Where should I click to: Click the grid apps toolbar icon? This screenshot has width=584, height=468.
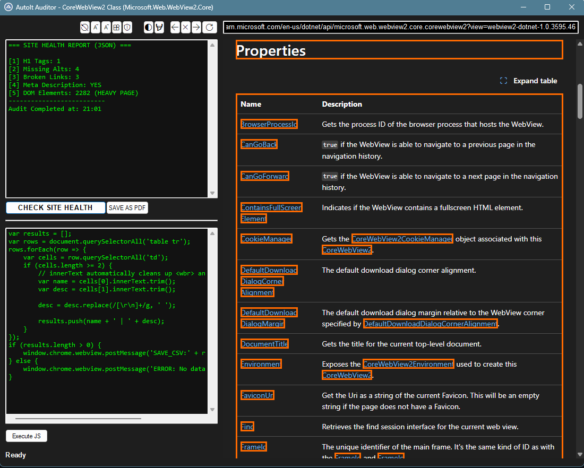(117, 28)
